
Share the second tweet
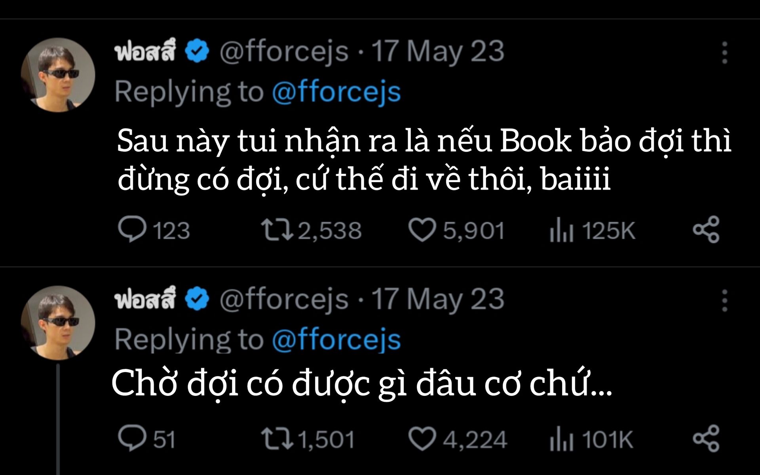(x=706, y=438)
